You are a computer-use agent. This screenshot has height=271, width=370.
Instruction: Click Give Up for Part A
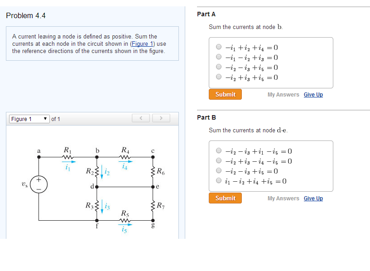(313, 94)
